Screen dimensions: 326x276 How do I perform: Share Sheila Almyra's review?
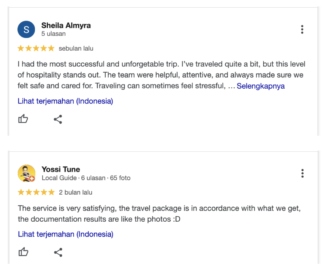point(58,119)
